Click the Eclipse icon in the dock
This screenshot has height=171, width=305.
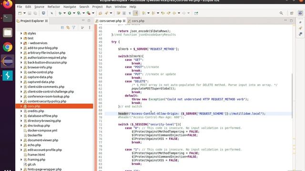8,61
